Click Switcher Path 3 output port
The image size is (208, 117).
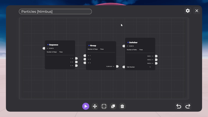click(157, 63)
